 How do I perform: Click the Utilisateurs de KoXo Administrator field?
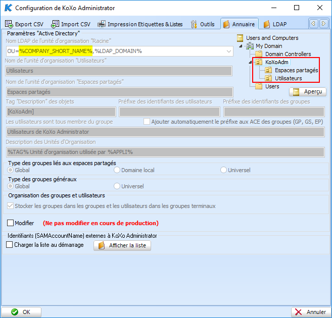pos(165,132)
